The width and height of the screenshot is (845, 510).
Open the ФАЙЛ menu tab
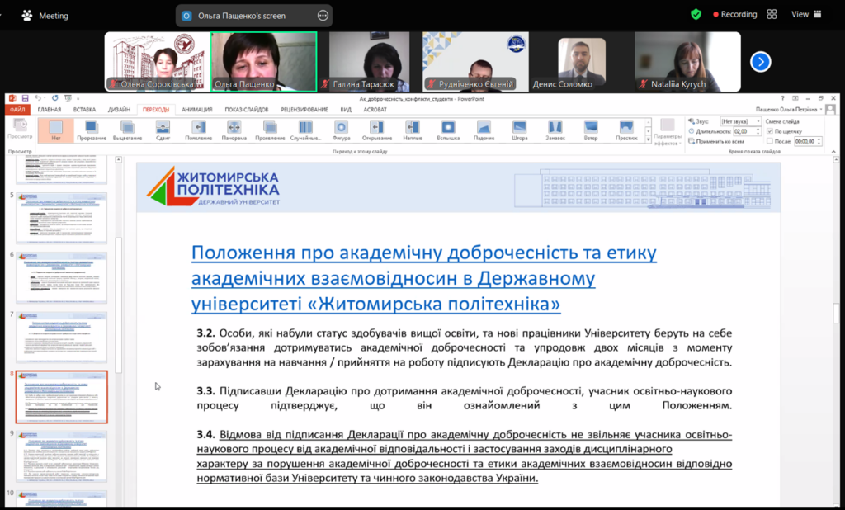pos(17,109)
